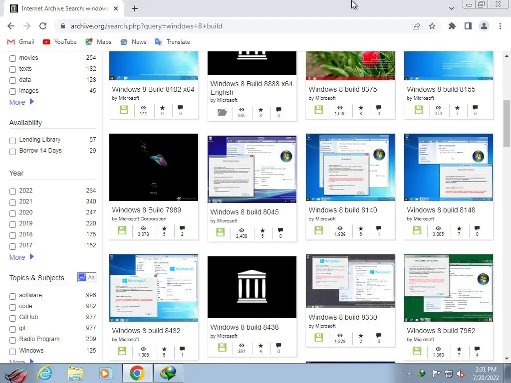
Task: Open Windows Media Player on taskbar
Action: coord(106,373)
